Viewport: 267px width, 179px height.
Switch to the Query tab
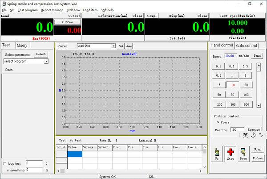click(x=22, y=45)
